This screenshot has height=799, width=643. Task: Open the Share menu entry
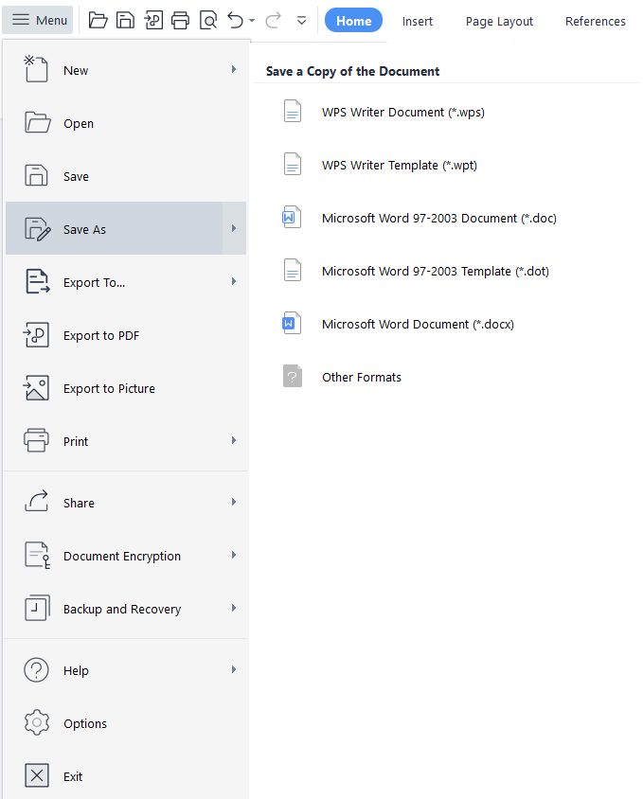(x=126, y=503)
